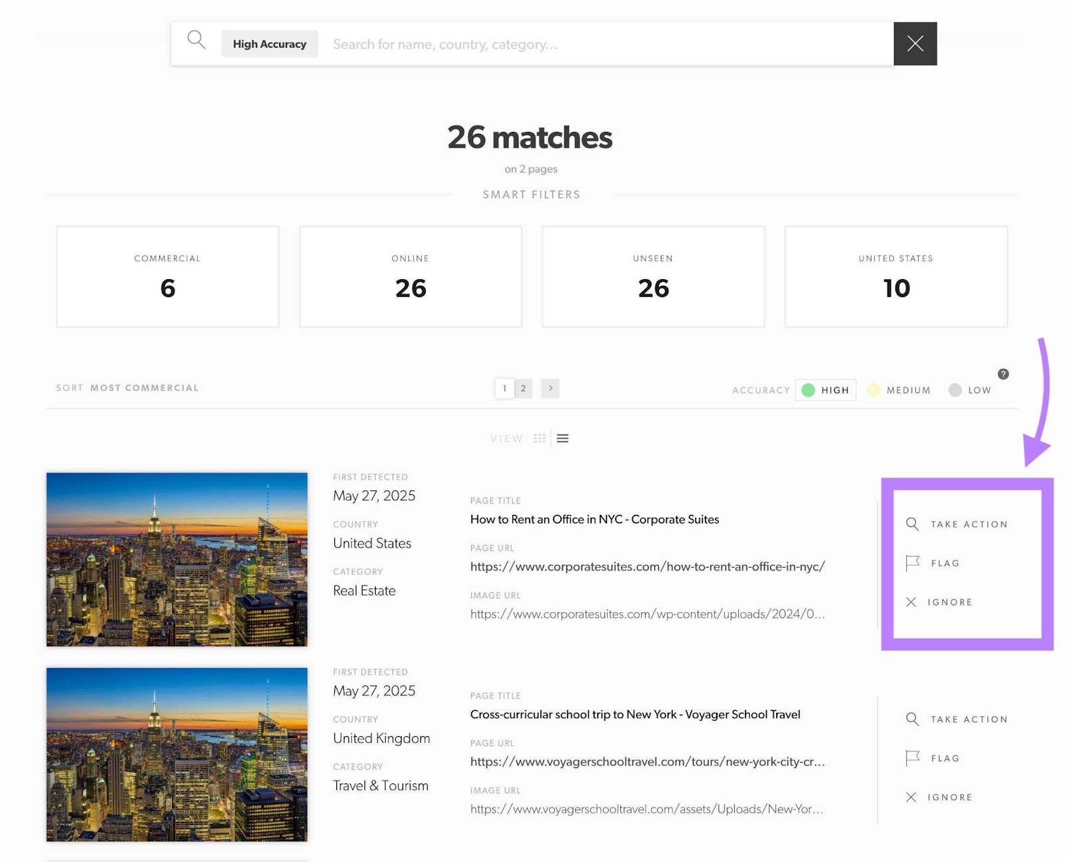Switch to results page 2
Screen dimensions: 1066x862
coord(524,388)
